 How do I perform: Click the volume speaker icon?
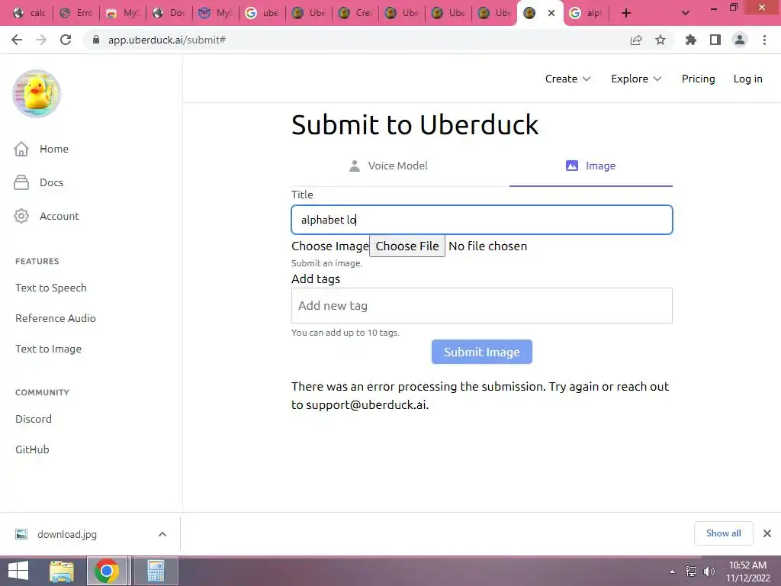(709, 571)
